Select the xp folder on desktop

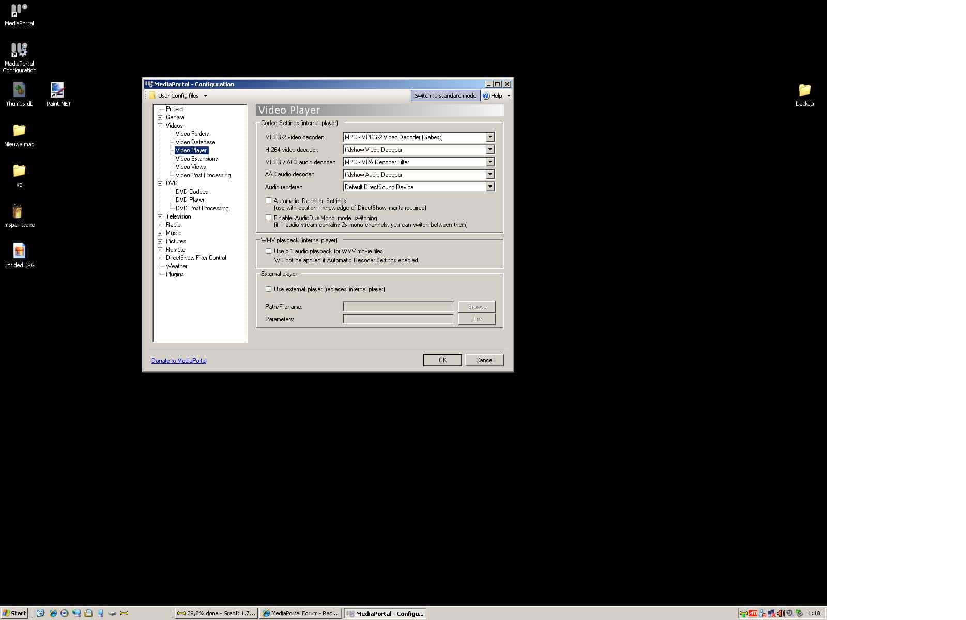19,175
